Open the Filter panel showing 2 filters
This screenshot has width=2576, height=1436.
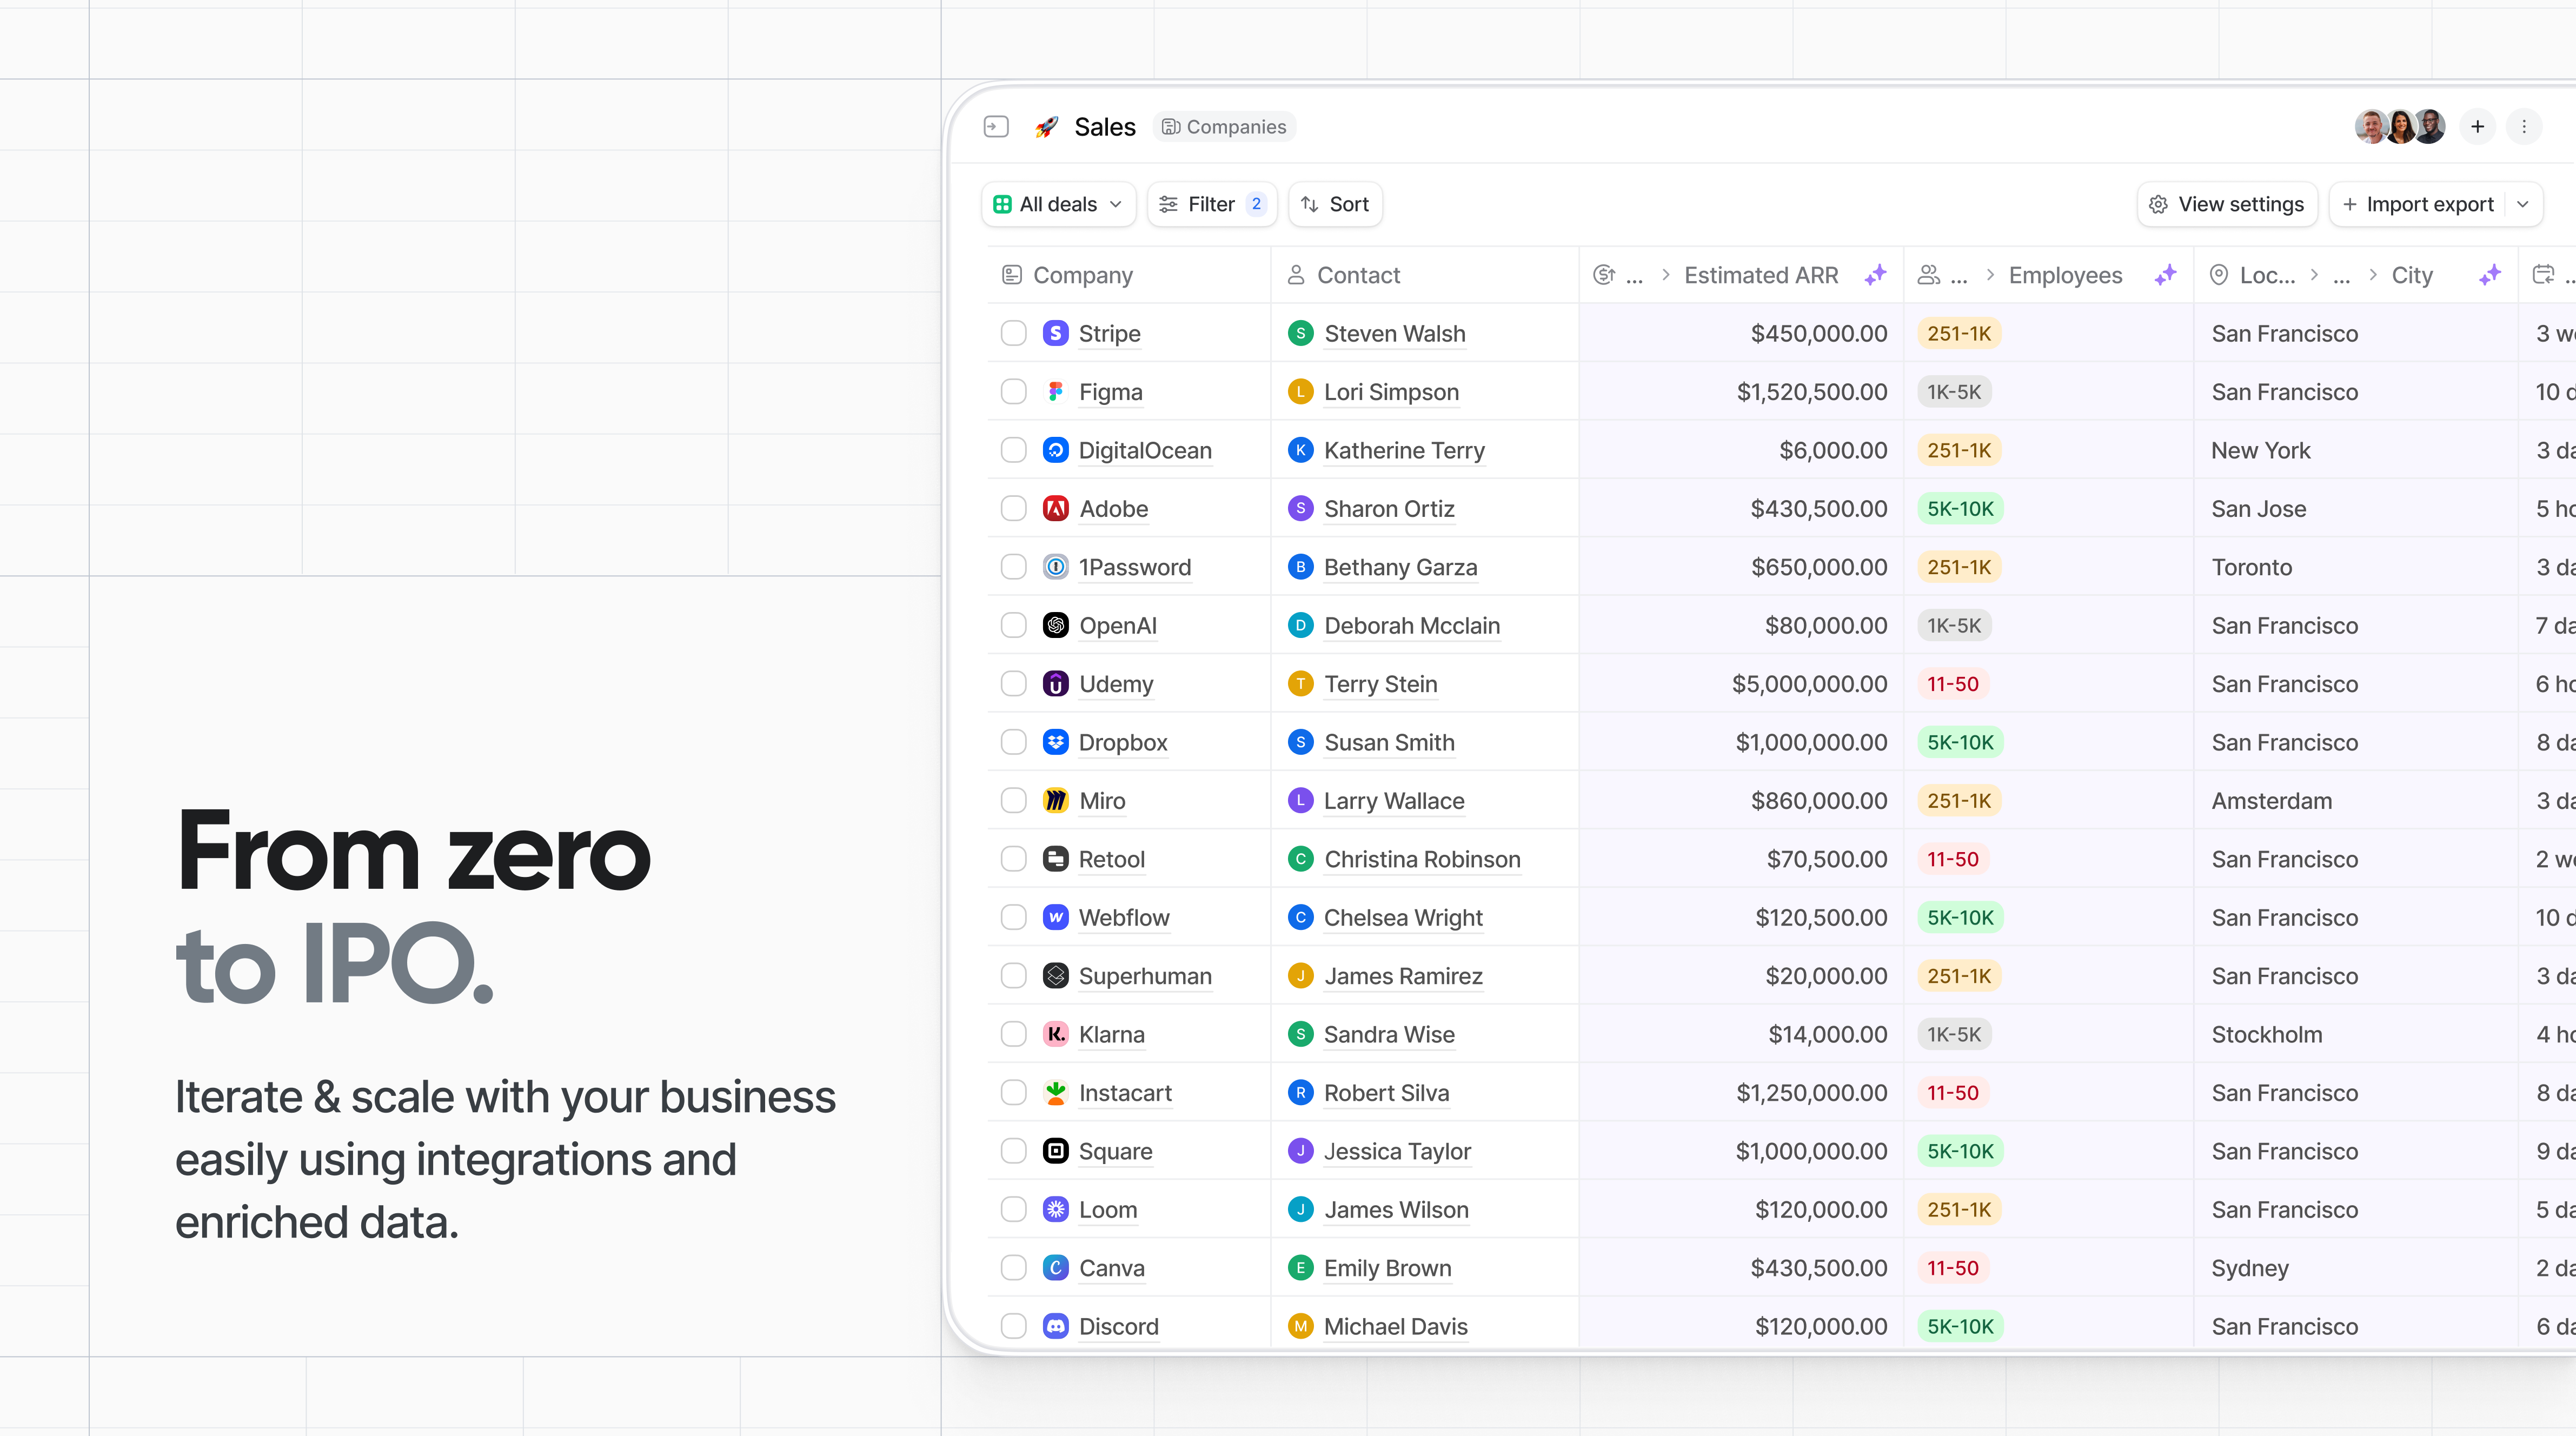[1212, 204]
